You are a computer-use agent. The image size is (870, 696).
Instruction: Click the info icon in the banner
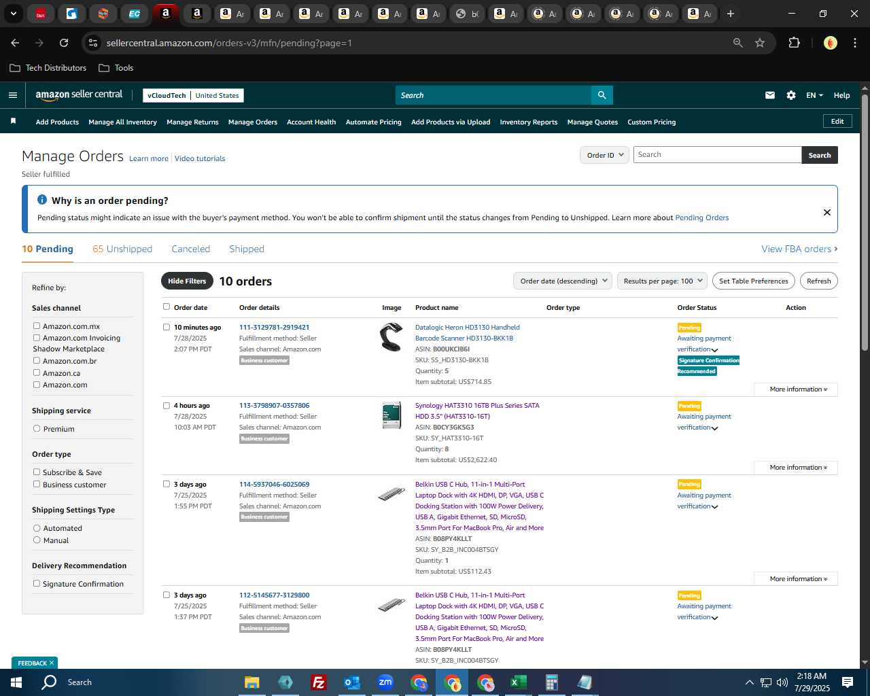pyautogui.click(x=42, y=200)
